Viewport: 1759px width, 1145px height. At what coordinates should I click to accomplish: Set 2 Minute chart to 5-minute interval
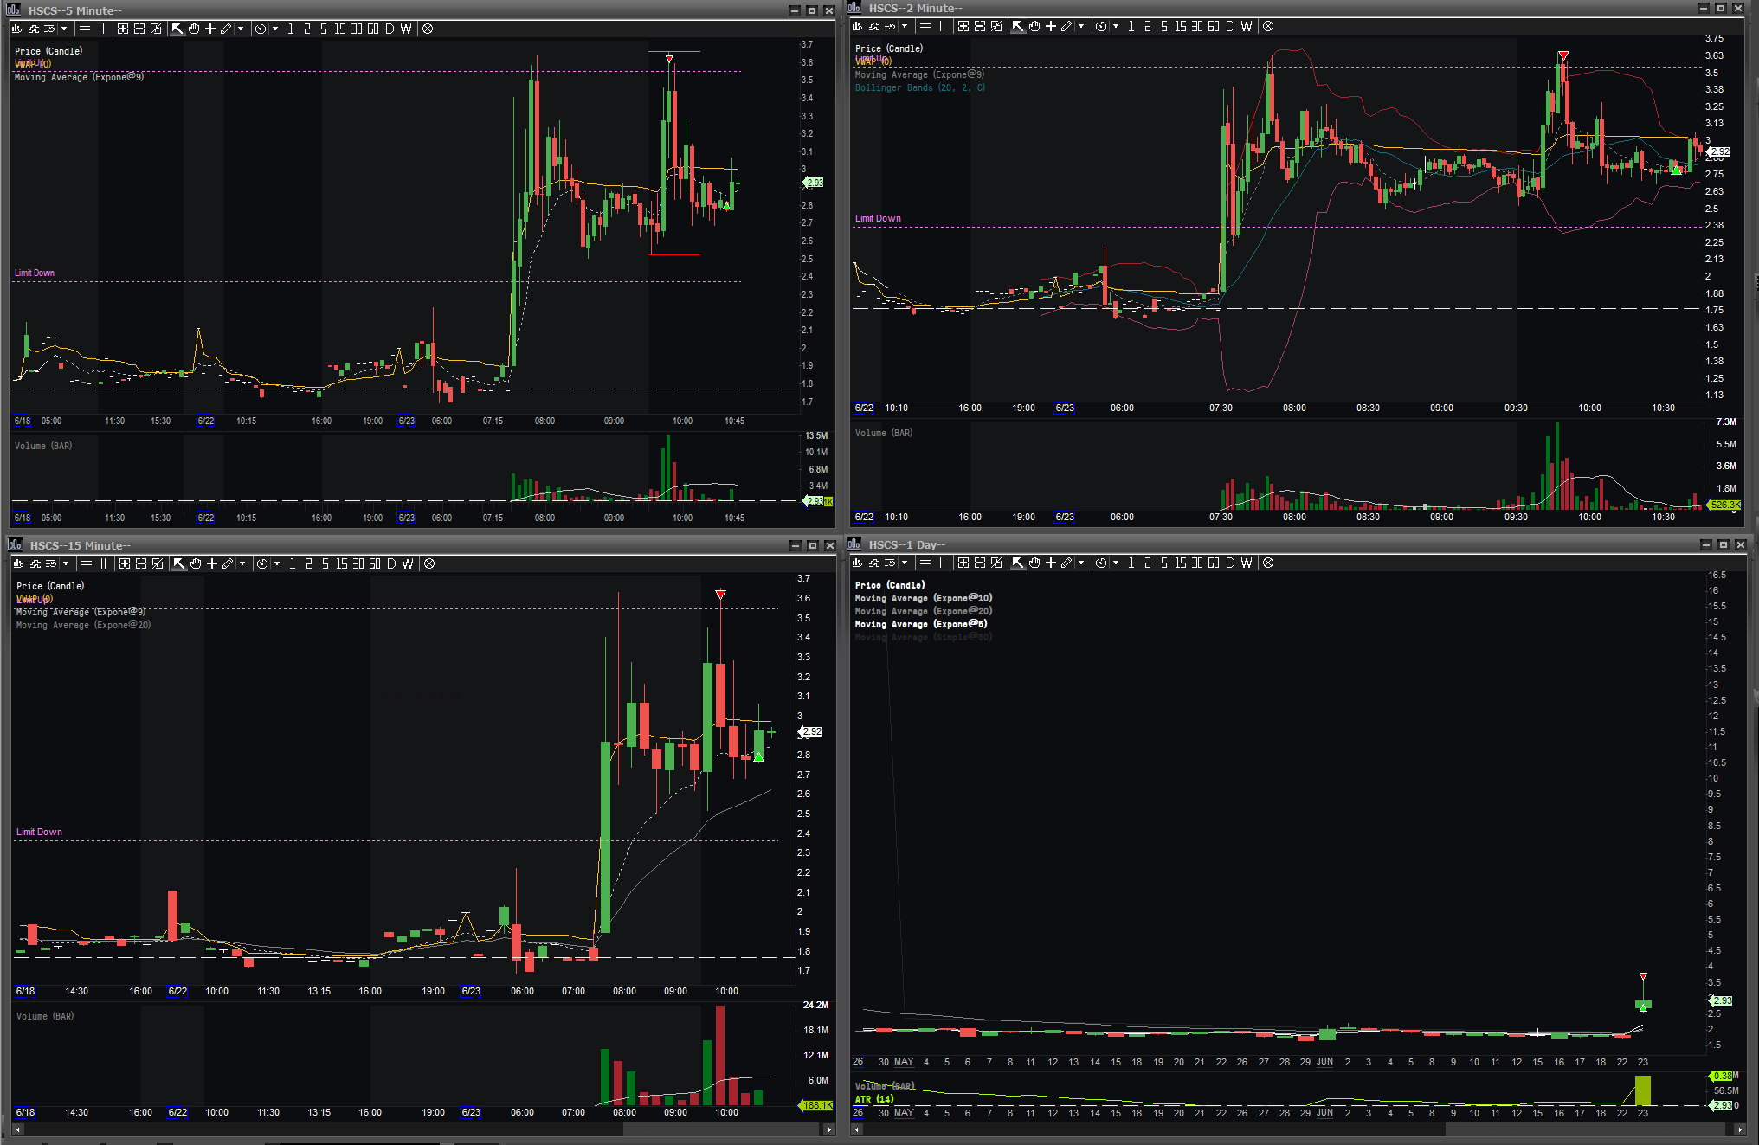(x=1164, y=26)
